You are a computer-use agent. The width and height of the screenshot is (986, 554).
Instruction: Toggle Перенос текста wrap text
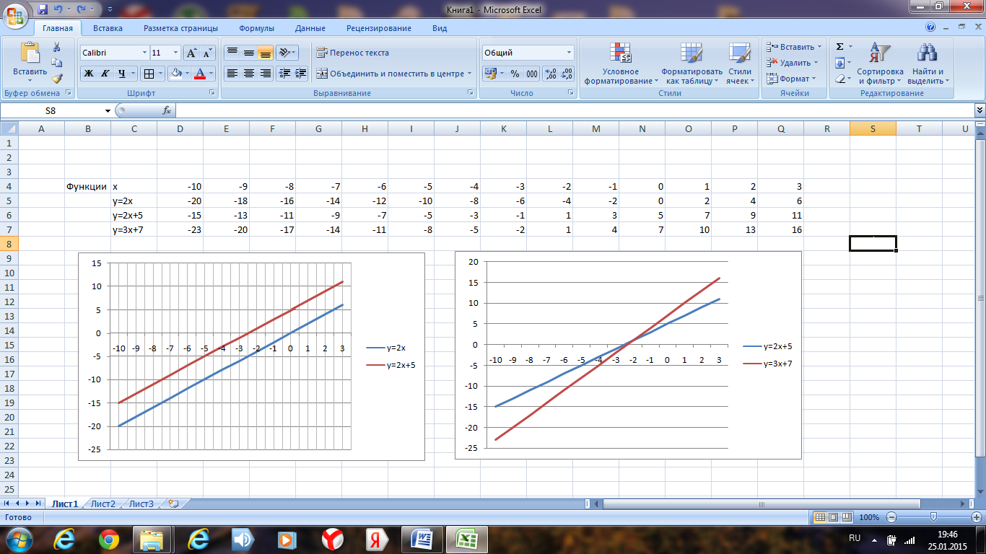[353, 52]
